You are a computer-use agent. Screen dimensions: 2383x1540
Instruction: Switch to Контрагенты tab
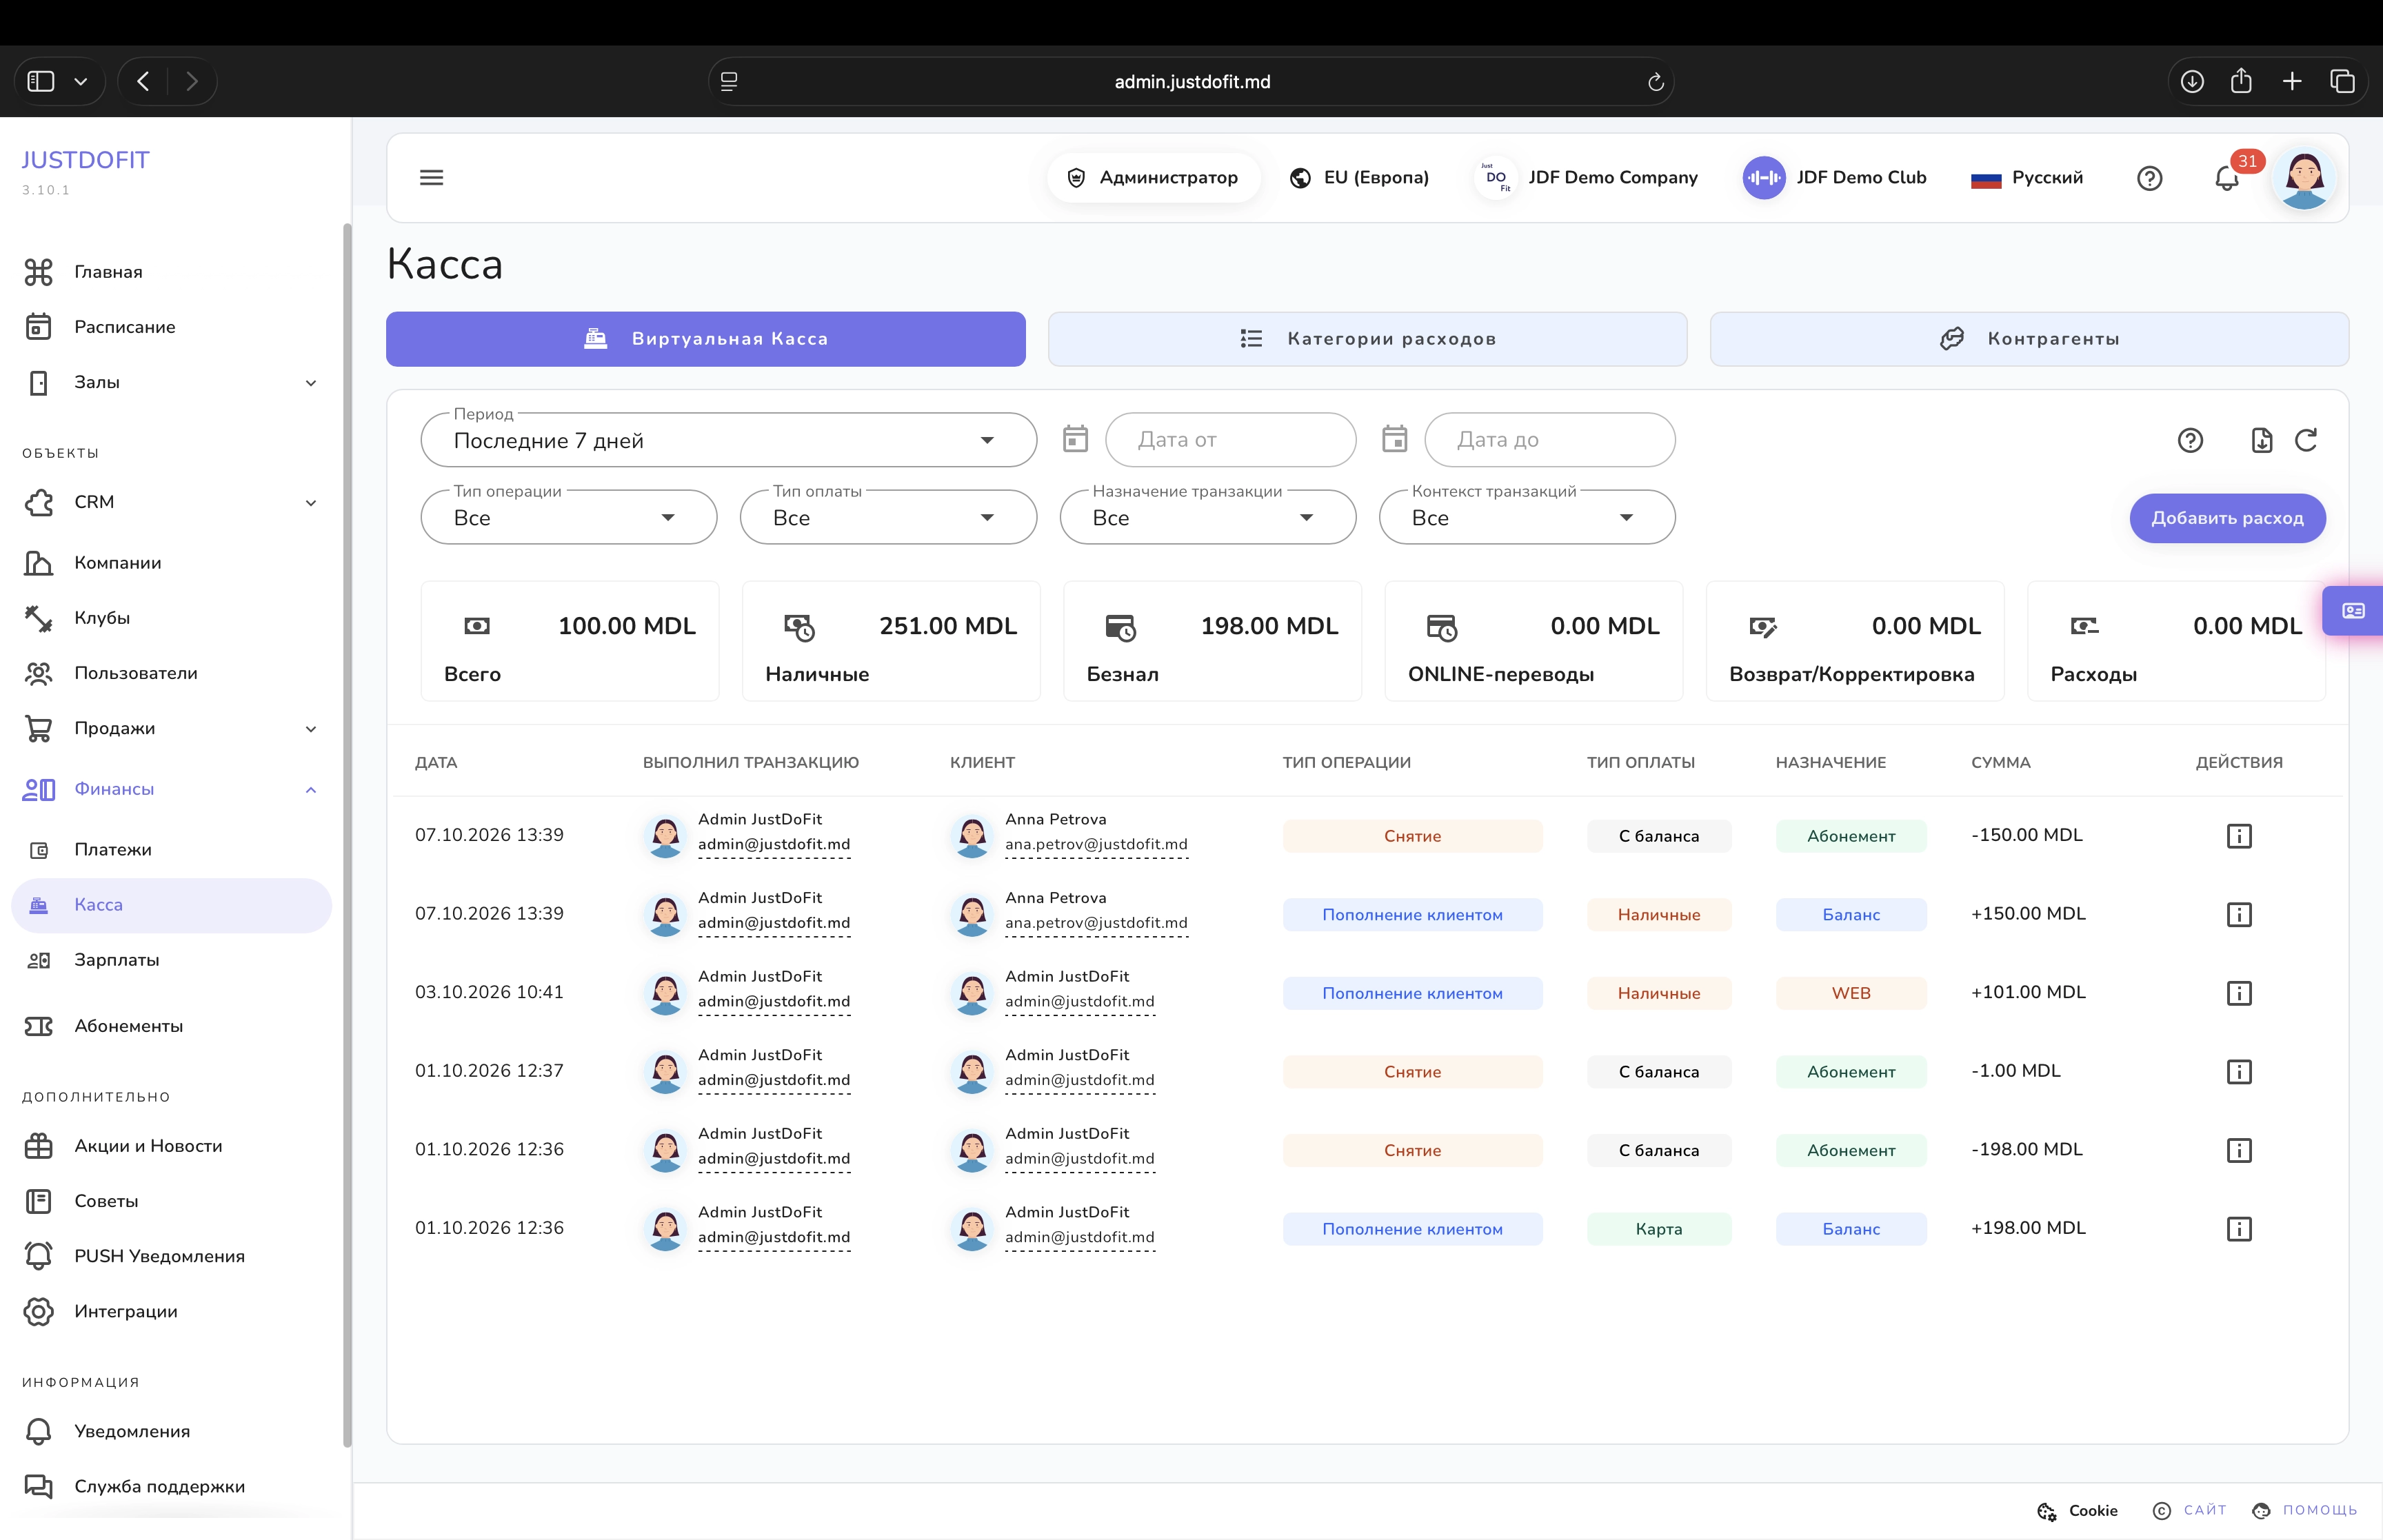coord(2029,339)
